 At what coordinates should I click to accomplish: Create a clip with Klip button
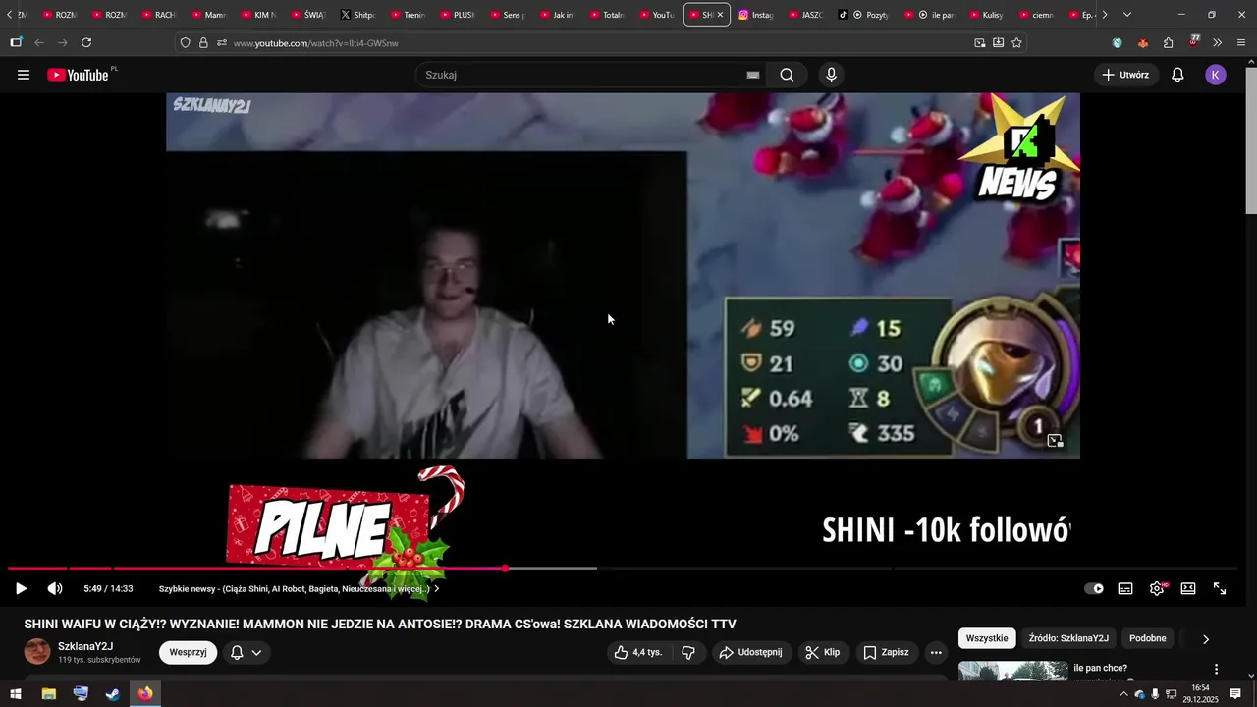pos(823,652)
